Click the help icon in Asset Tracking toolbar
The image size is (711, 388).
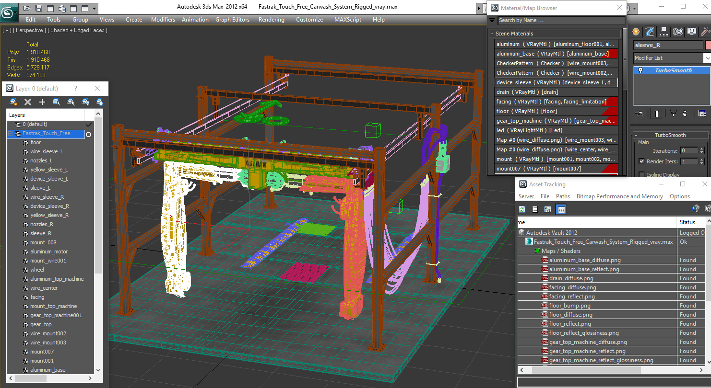coord(696,209)
